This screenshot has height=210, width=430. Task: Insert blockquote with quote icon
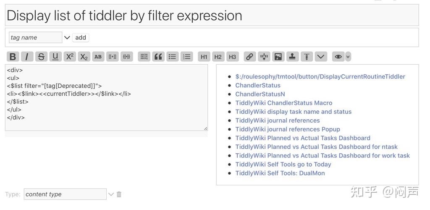(x=158, y=57)
